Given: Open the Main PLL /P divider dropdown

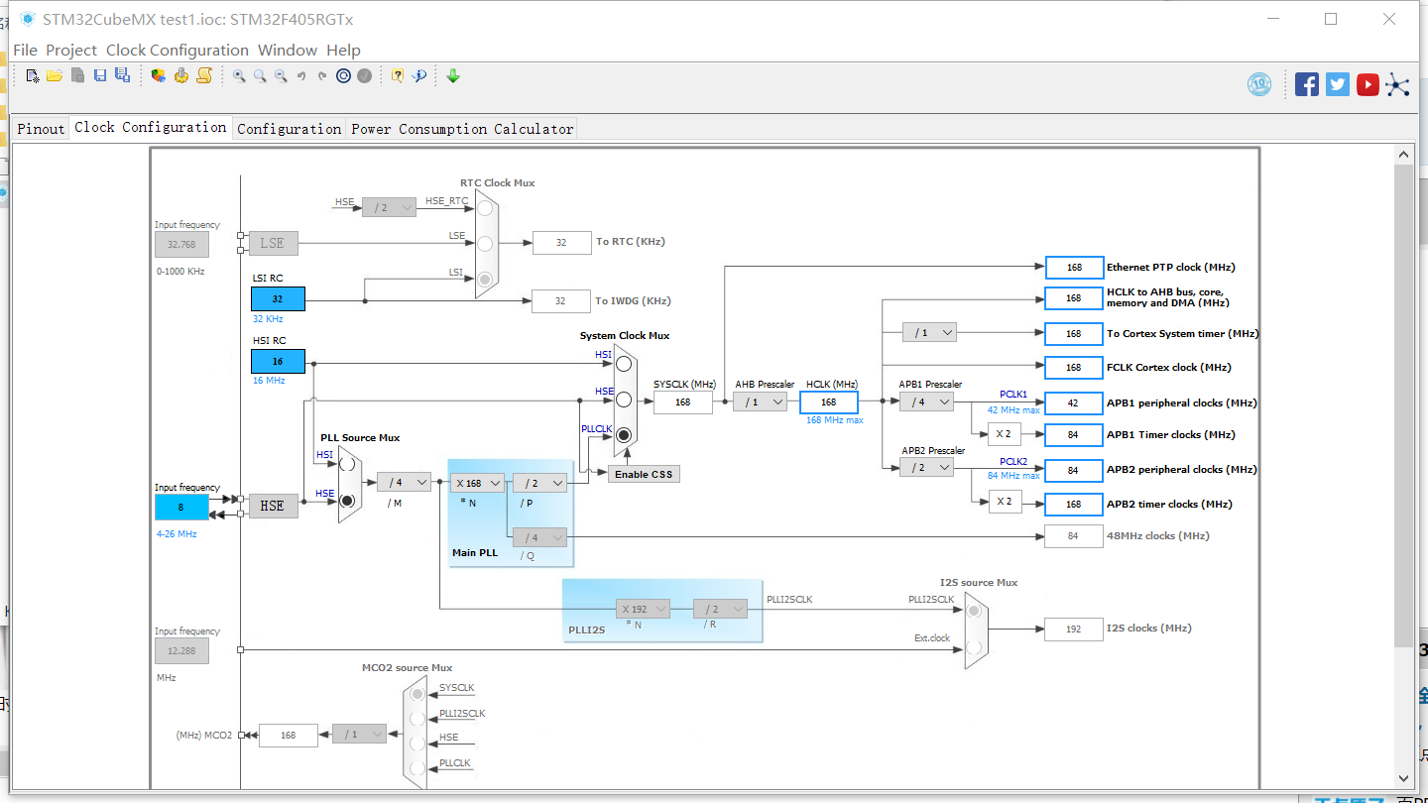Looking at the screenshot, I should pos(539,483).
